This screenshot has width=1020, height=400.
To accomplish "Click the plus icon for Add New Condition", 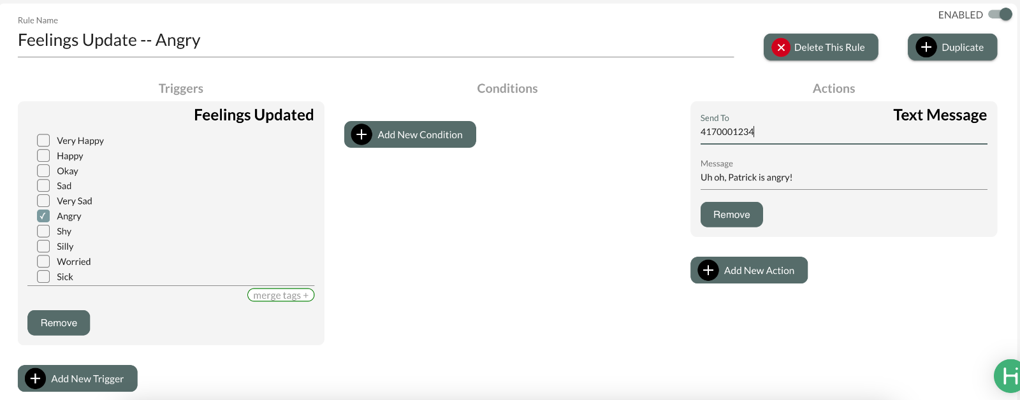I will point(361,134).
